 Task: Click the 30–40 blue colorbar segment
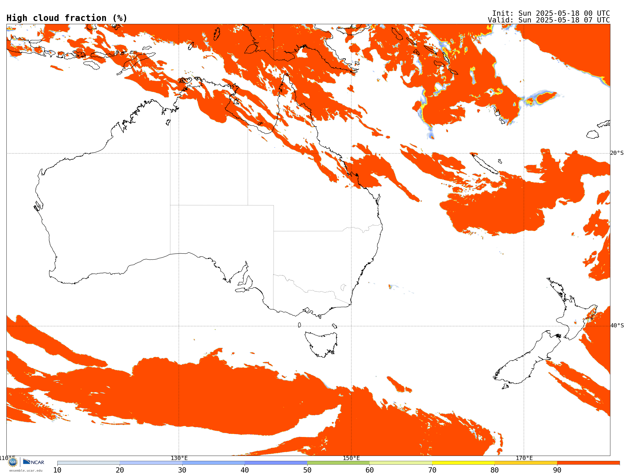tap(213, 463)
